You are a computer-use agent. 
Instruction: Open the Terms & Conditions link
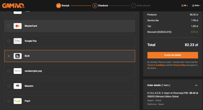point(156,65)
